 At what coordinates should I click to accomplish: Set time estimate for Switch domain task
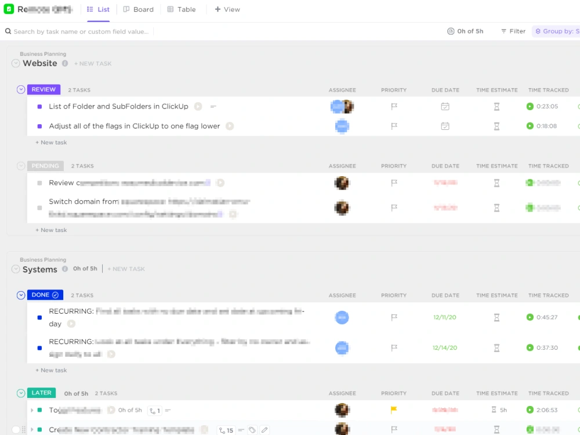[x=497, y=208]
